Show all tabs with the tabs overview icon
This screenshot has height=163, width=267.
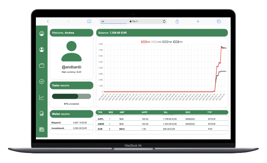tap(219, 21)
